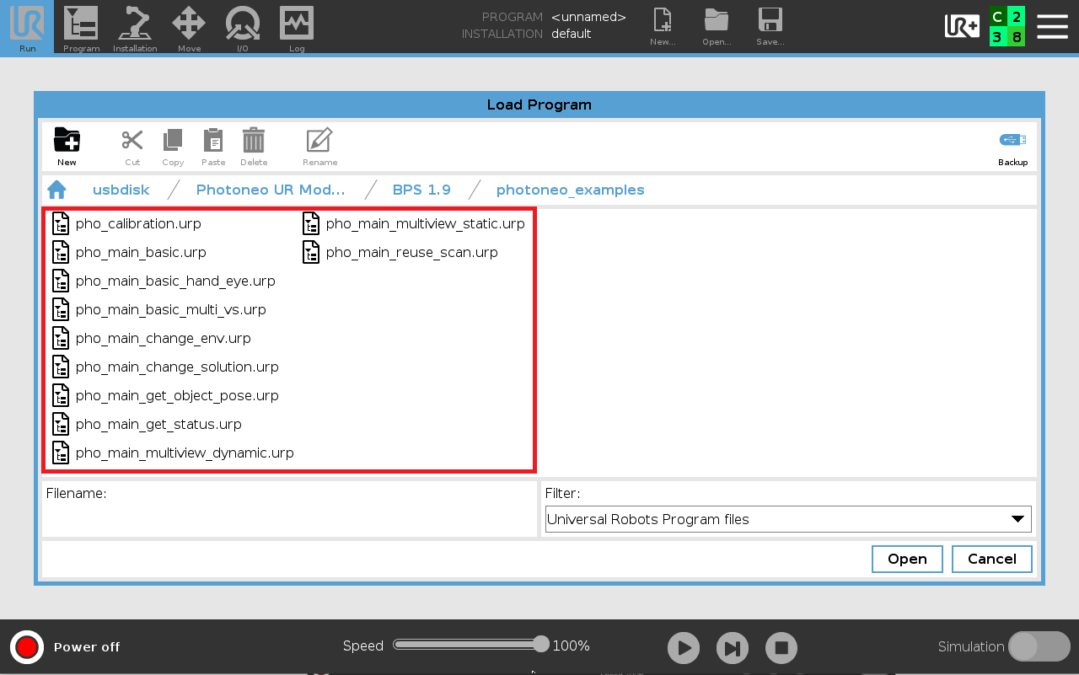Select pho_main_change_solution.urp file
The image size is (1079, 675).
177,367
